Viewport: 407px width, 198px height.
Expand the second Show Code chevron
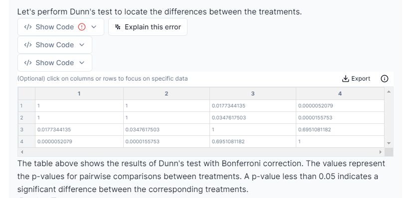[x=82, y=45]
